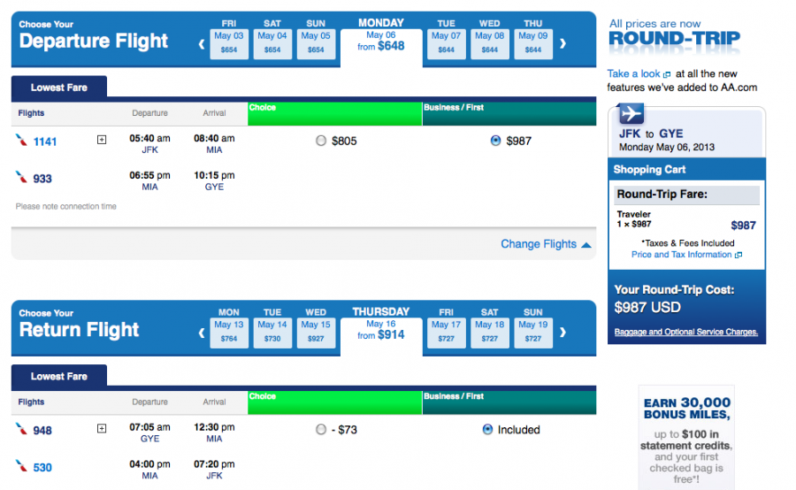The width and height of the screenshot is (796, 490).
Task: Open Baggage and Optional Service Charges link
Action: [x=686, y=332]
